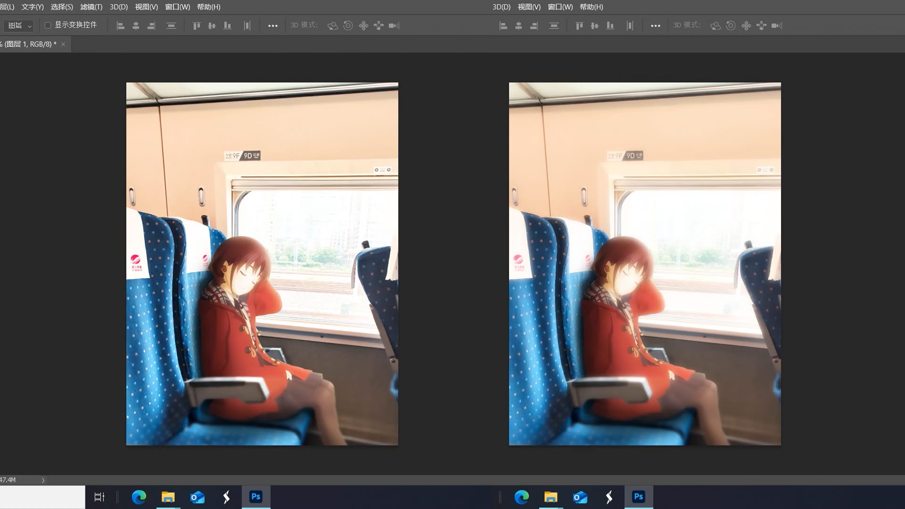905x509 pixels.
Task: Select 3D Rotate mode icon in left bar
Action: [x=333, y=26]
